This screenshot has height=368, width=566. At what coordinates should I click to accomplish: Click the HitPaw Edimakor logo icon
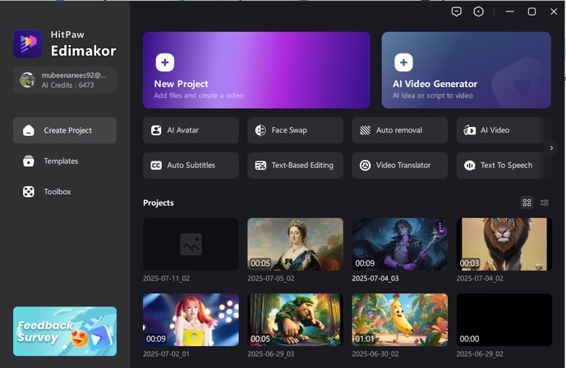pyautogui.click(x=27, y=43)
